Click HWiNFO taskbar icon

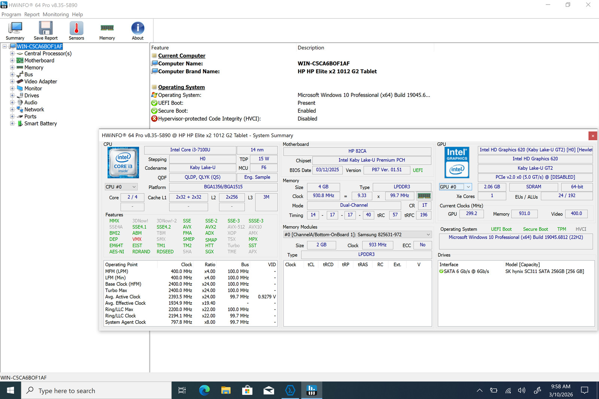[311, 390]
